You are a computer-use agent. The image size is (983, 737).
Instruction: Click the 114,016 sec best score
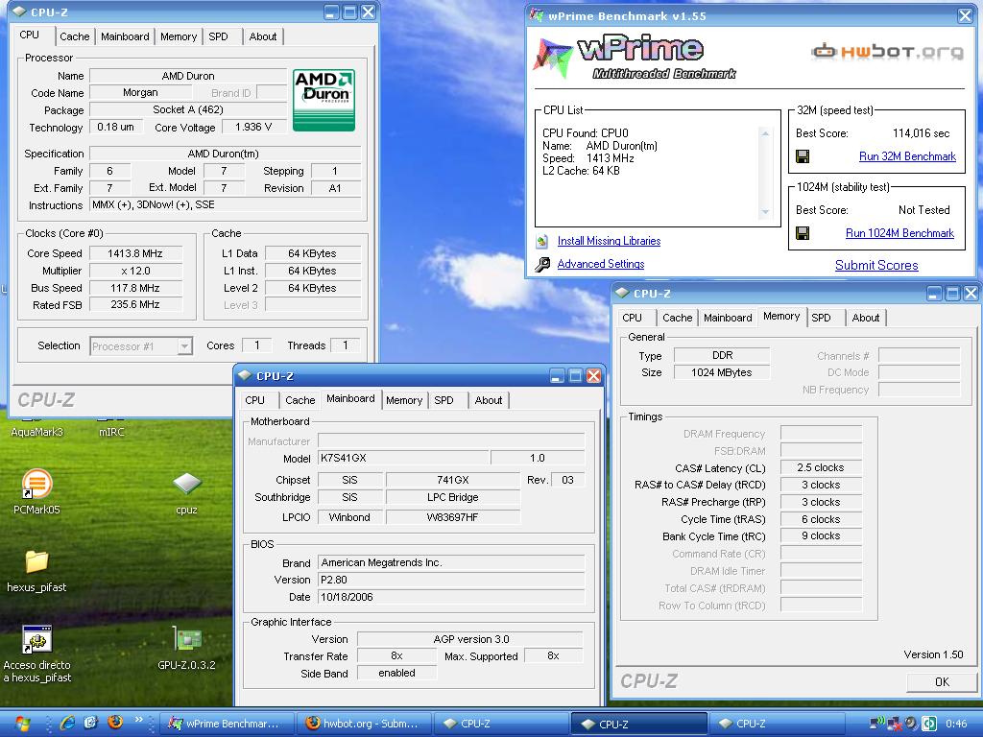[921, 132]
